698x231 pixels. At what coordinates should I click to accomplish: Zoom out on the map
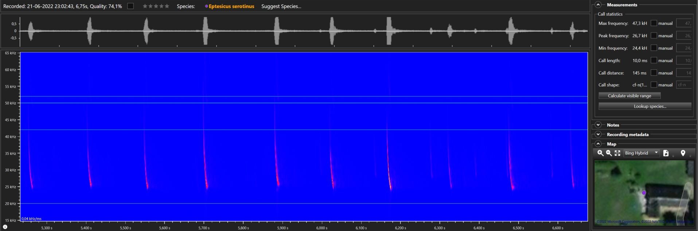pyautogui.click(x=609, y=153)
